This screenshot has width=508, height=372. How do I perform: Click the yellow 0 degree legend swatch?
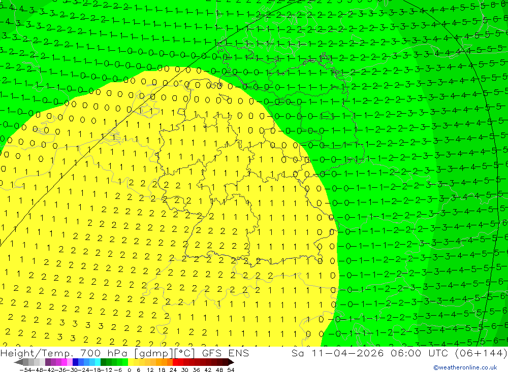coord(131,362)
